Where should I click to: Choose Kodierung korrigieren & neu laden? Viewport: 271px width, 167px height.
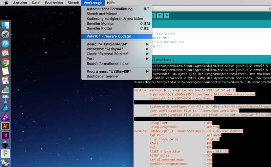tap(117, 19)
